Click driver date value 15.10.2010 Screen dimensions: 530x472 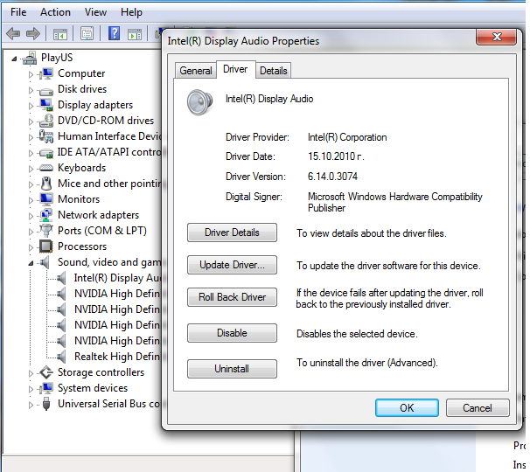(336, 156)
